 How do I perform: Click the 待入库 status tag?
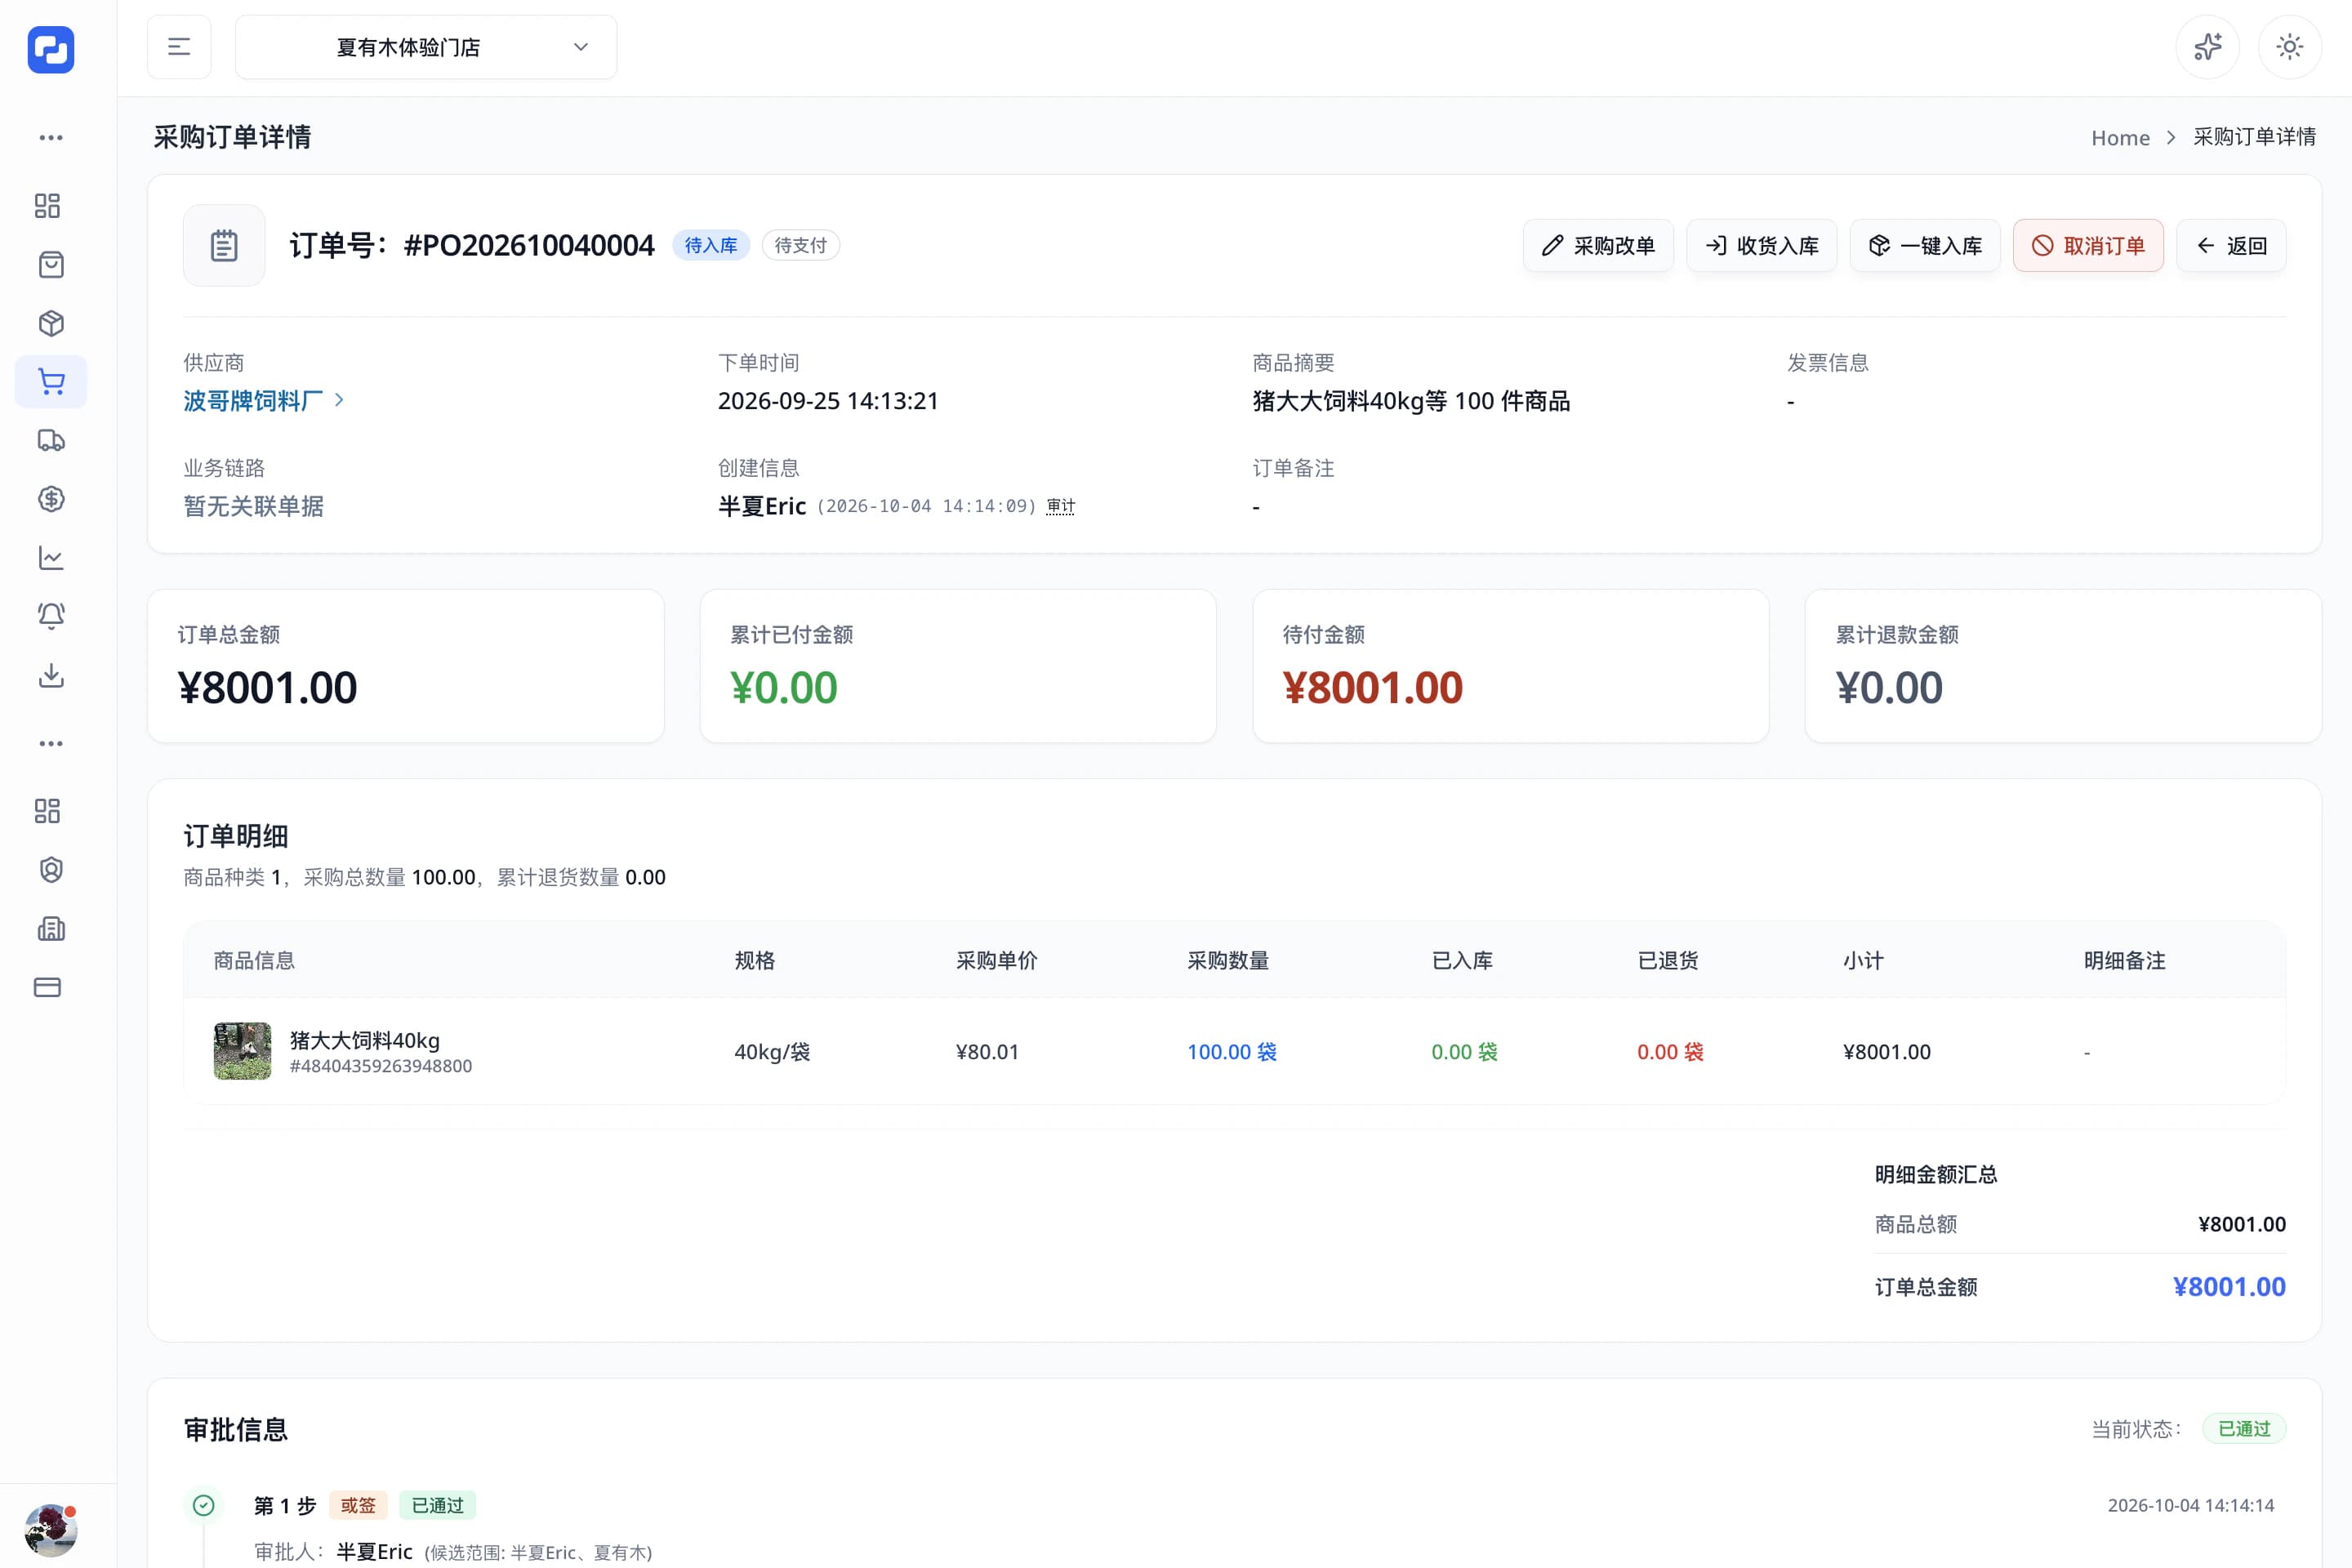pos(711,245)
